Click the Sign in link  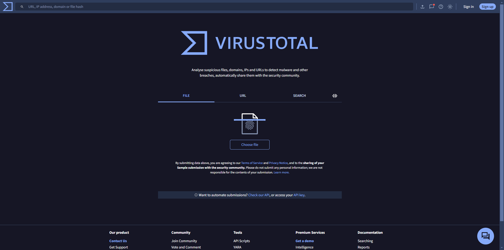coord(468,7)
